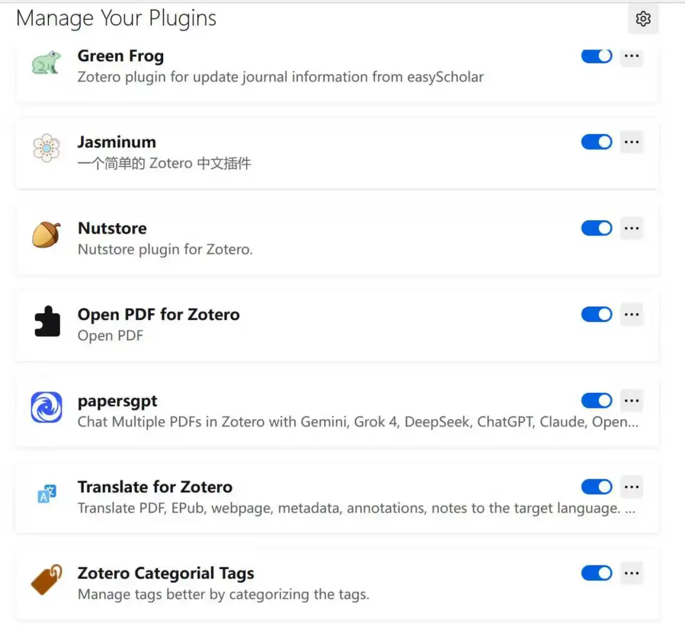Image resolution: width=685 pixels, height=639 pixels.
Task: Click the Zotero Categorial Tags icon
Action: pos(46,579)
